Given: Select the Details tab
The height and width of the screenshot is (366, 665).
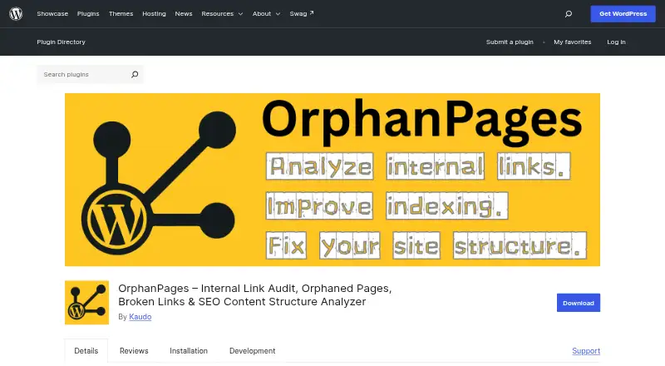Looking at the screenshot, I should click(x=86, y=351).
